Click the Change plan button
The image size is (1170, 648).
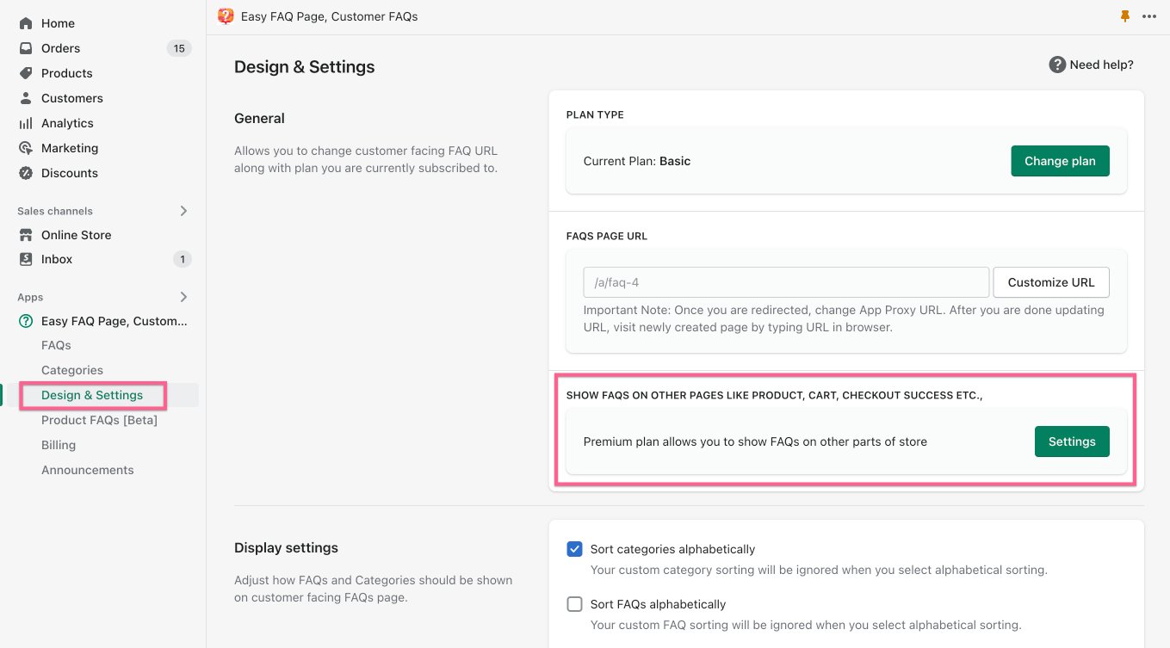click(x=1060, y=161)
